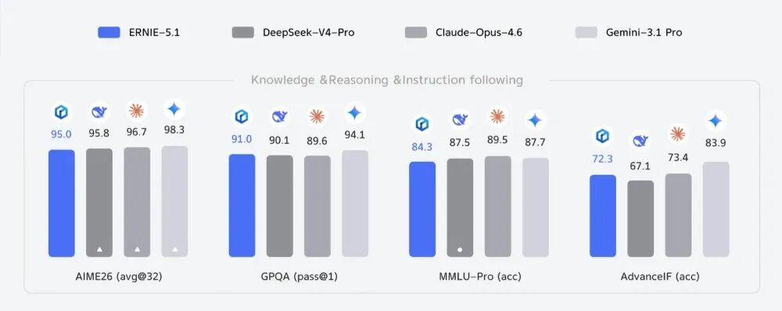Image resolution: width=782 pixels, height=311 pixels.
Task: Click the Knowledge & Reasoning section heading
Action: click(x=387, y=80)
